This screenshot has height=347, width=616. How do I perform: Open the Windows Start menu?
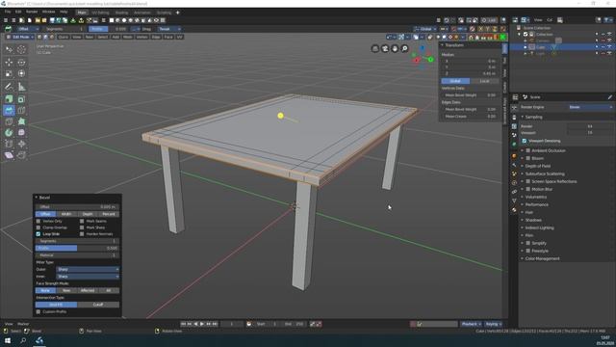click(8, 340)
